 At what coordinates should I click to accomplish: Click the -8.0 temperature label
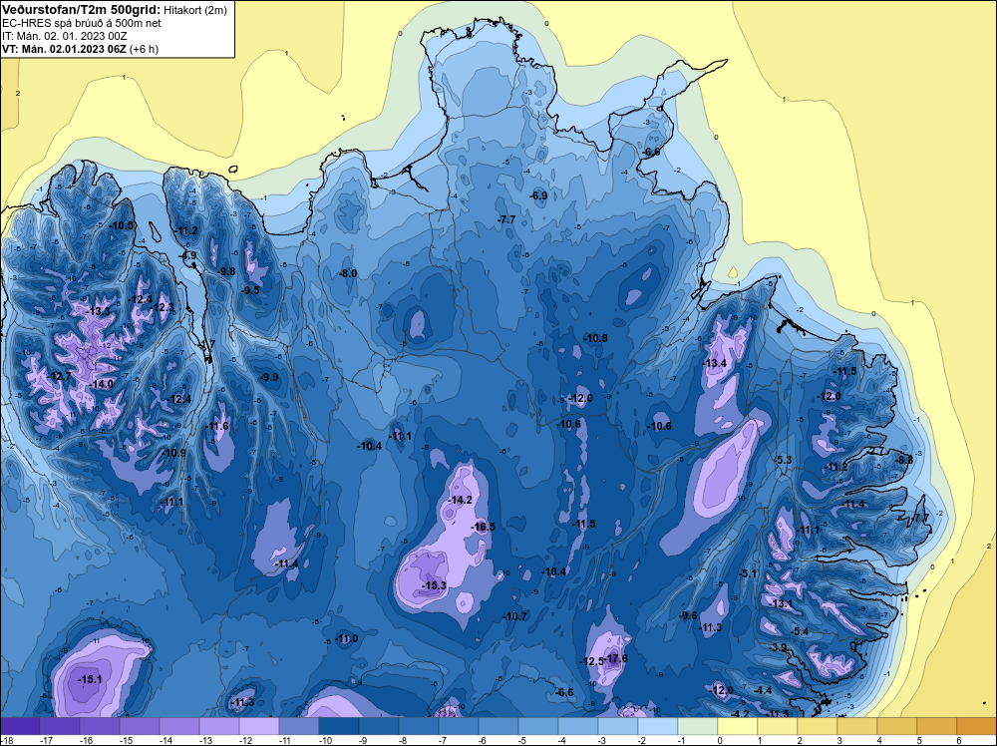coord(348,273)
